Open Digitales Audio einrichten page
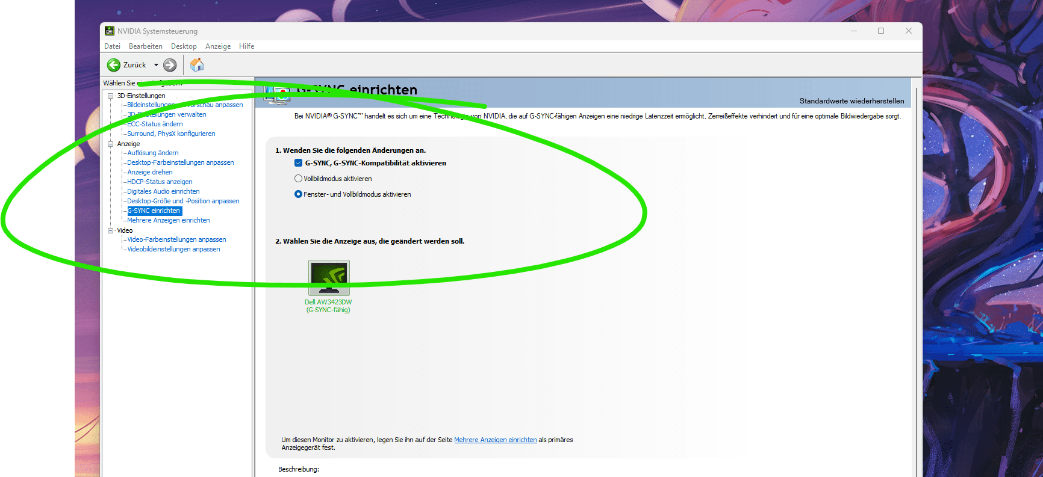The image size is (1043, 477). click(x=163, y=191)
